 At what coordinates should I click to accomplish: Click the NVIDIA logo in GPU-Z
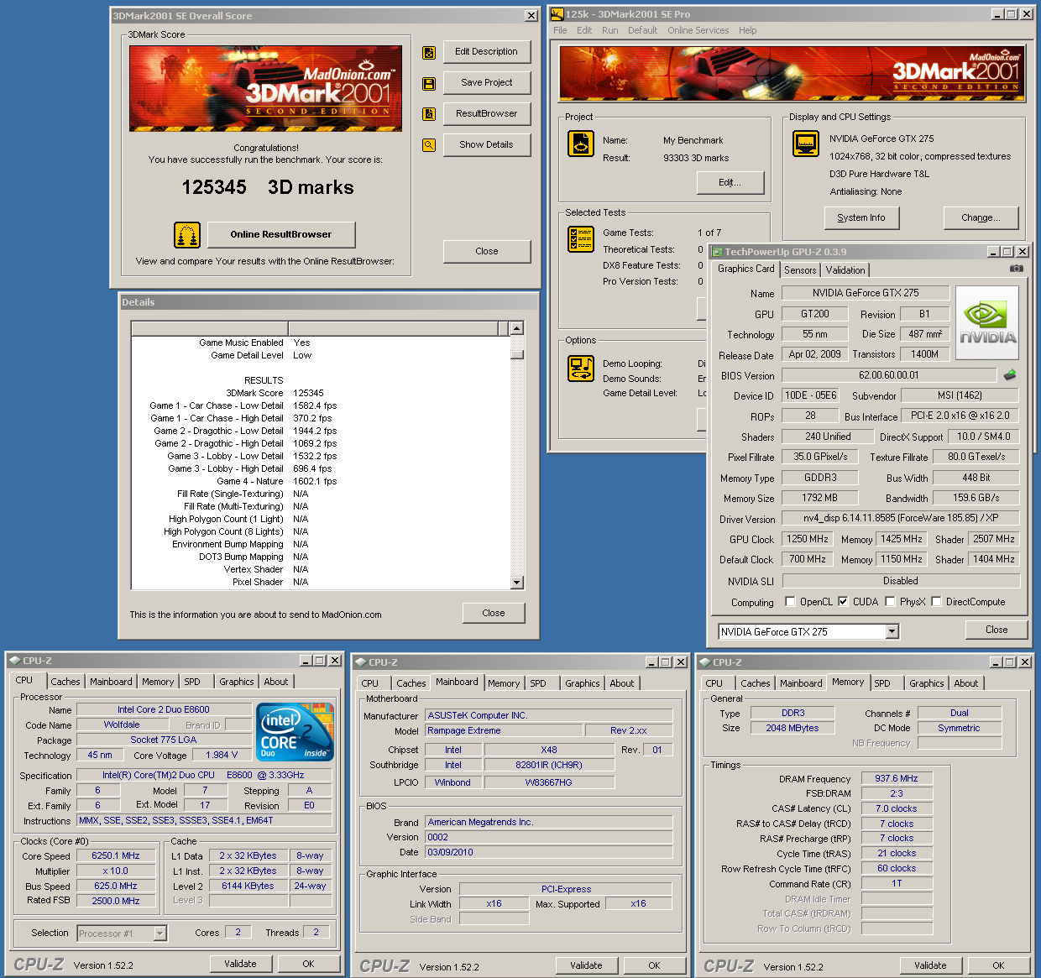click(x=987, y=323)
